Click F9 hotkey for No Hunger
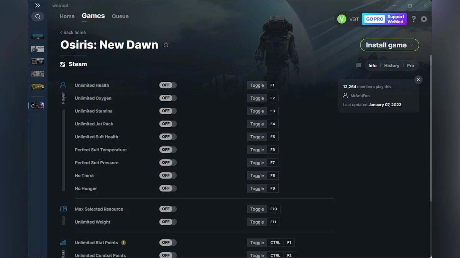460x258 pixels. [273, 188]
